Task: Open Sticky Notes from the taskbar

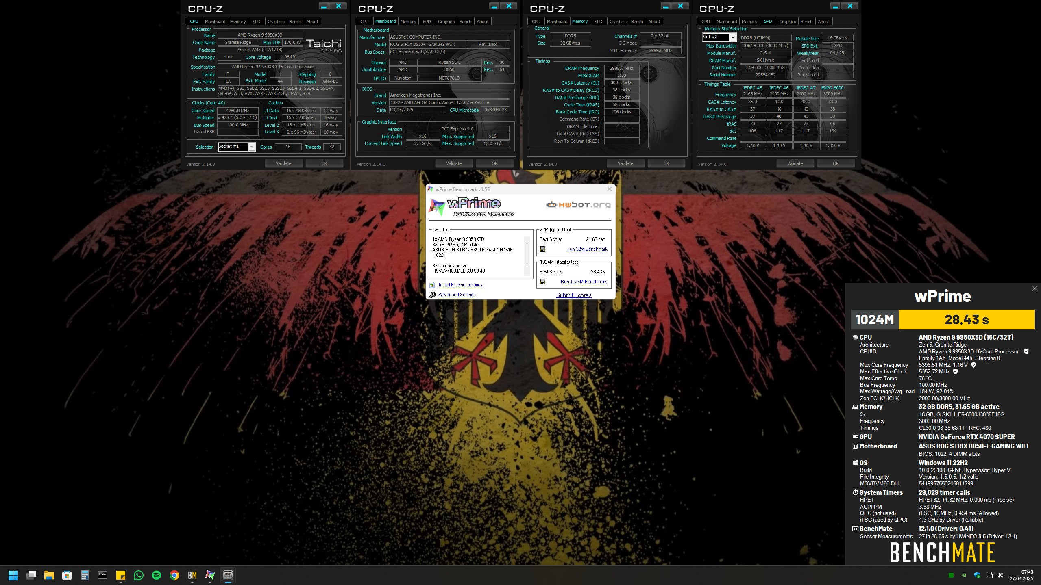Action: coord(121,575)
